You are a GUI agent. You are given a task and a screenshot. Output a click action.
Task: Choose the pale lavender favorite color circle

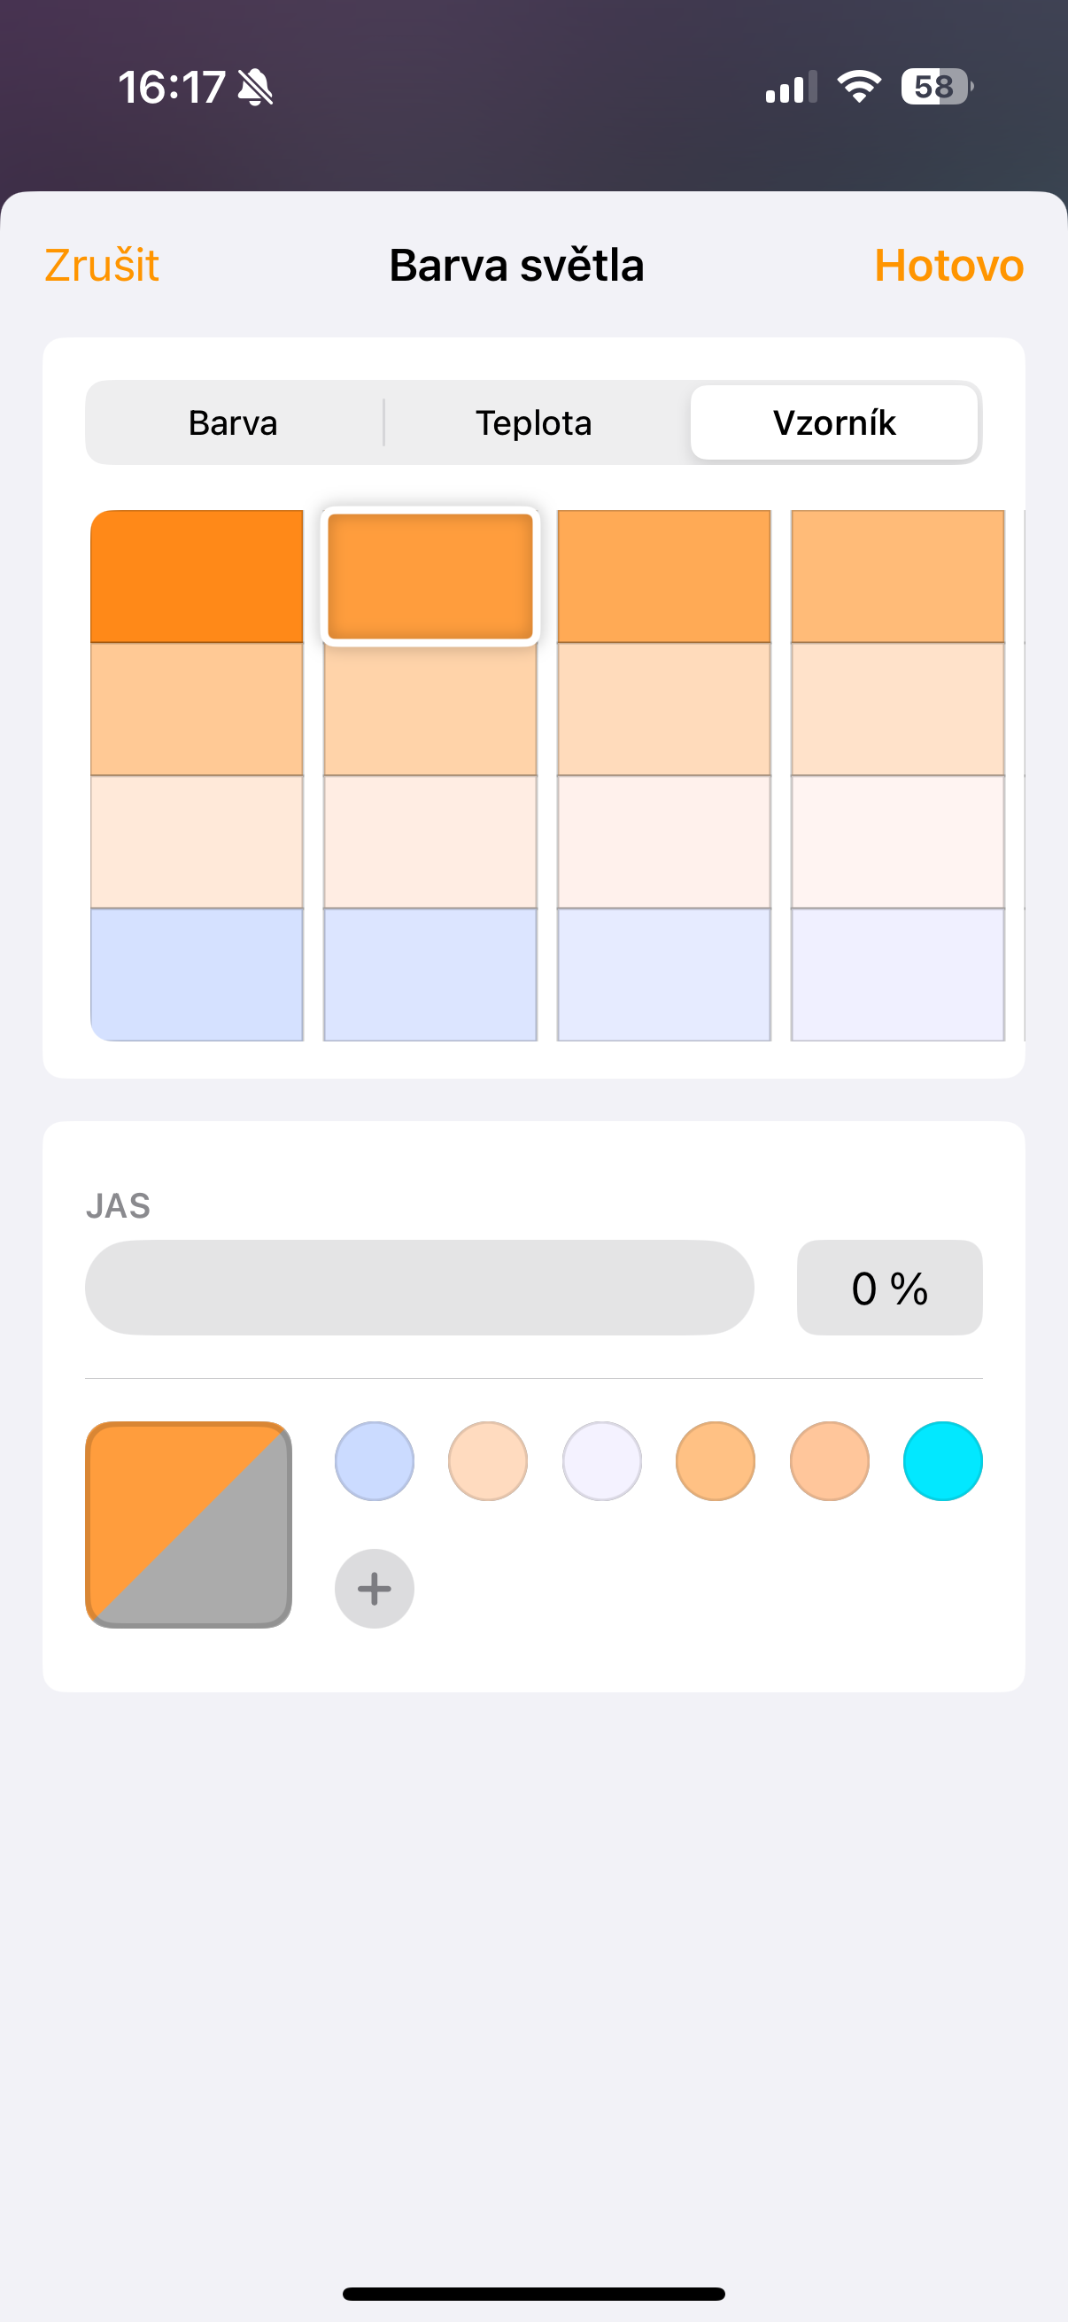click(x=601, y=1460)
